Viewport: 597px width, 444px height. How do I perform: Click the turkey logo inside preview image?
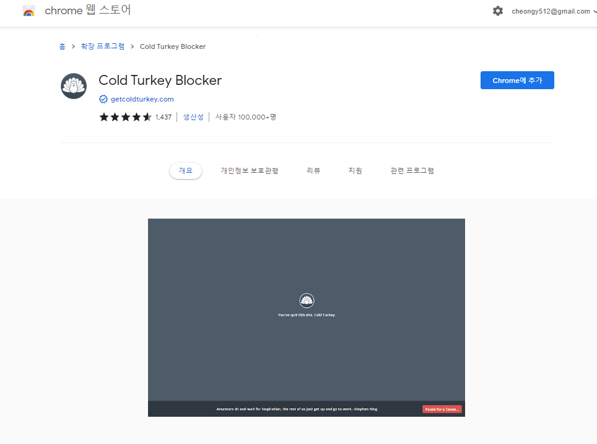click(307, 300)
